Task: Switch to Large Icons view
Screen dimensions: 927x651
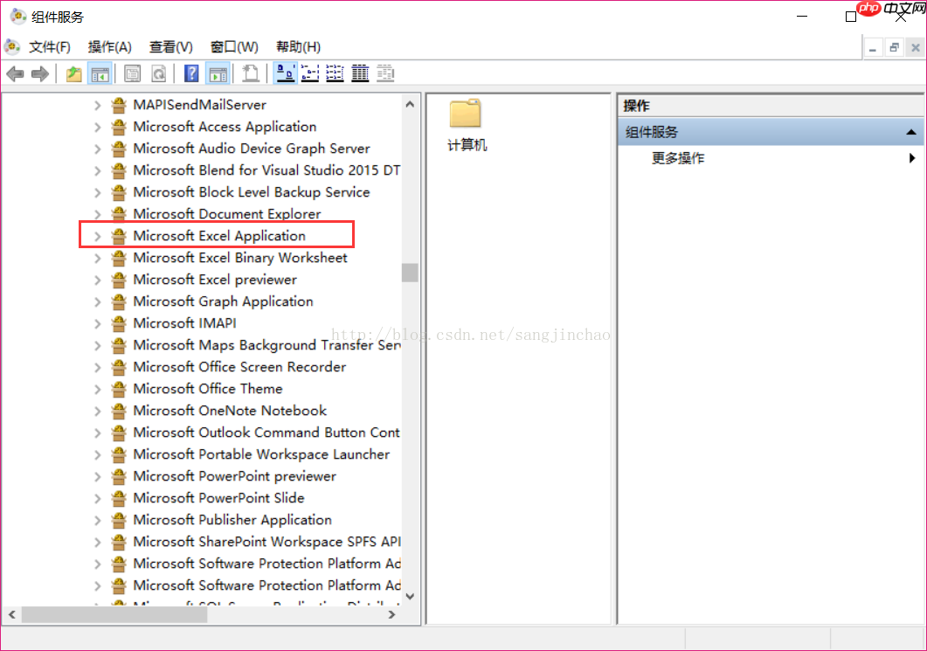Action: (287, 74)
